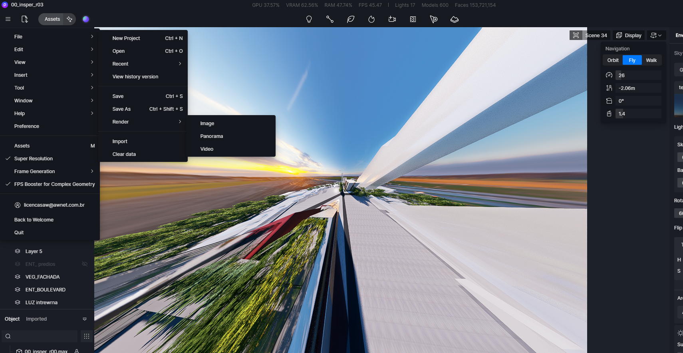Select Video under Render submenu

pos(232,149)
